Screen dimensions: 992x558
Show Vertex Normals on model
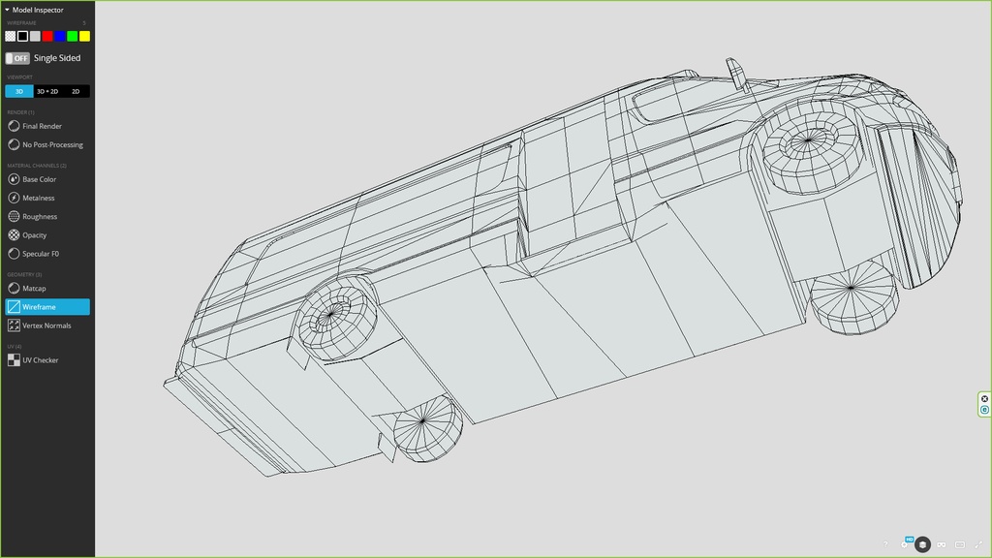click(46, 325)
